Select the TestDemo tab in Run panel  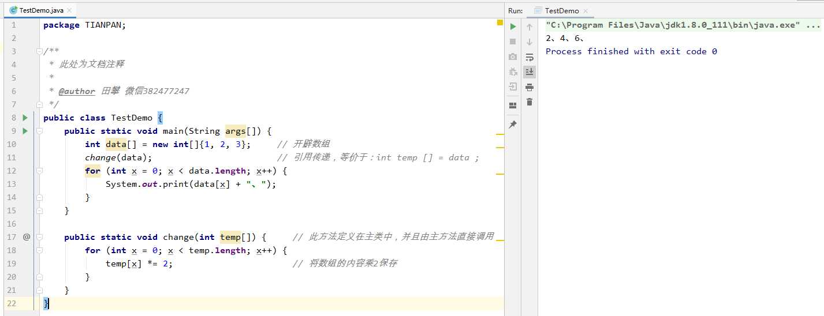point(562,10)
